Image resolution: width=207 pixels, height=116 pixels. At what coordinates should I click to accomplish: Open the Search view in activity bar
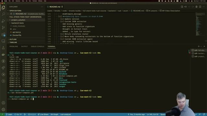coord(3,14)
